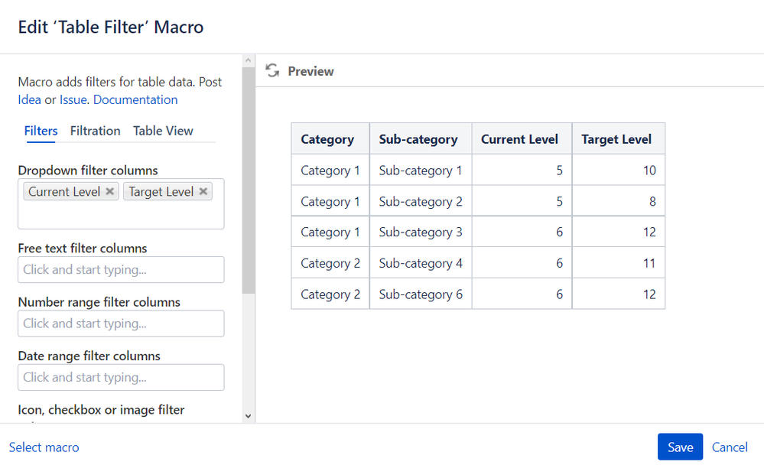Switch to the Table View tab
This screenshot has height=465, width=764.
pyautogui.click(x=163, y=131)
